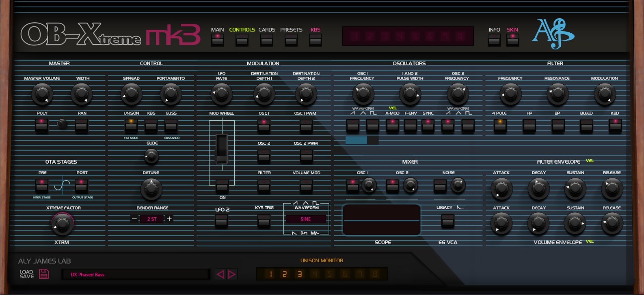Click the Width knob
Image resolution: width=644 pixels, height=295 pixels.
coord(82,94)
